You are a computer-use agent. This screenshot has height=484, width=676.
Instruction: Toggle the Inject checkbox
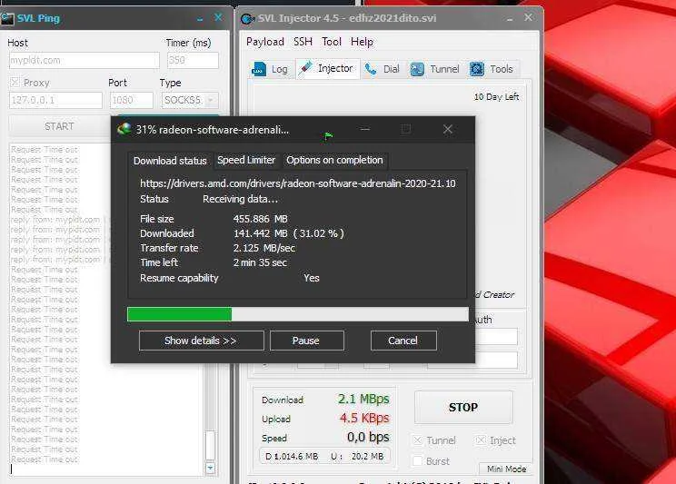[481, 440]
